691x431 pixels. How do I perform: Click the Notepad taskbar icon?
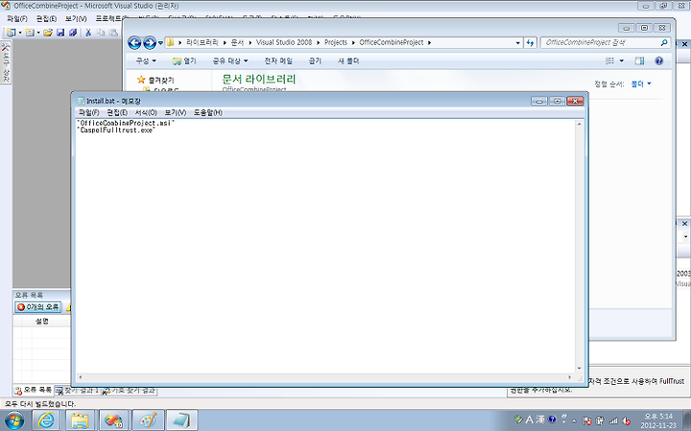coord(181,420)
